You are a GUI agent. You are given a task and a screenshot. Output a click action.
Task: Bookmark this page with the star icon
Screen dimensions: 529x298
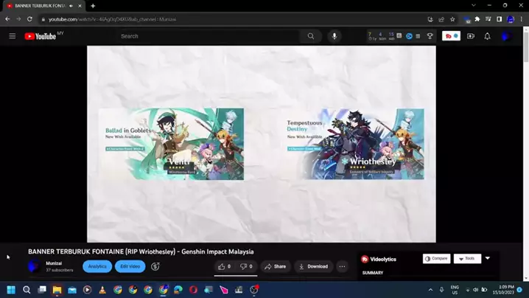452,19
